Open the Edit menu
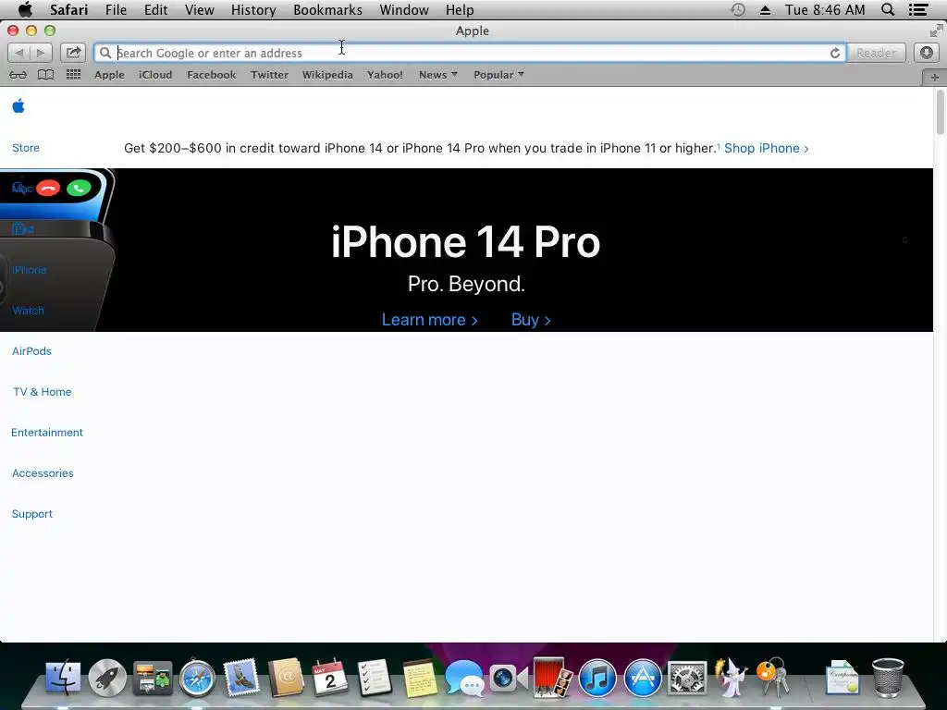Viewport: 947px width, 710px height. pyautogui.click(x=155, y=9)
